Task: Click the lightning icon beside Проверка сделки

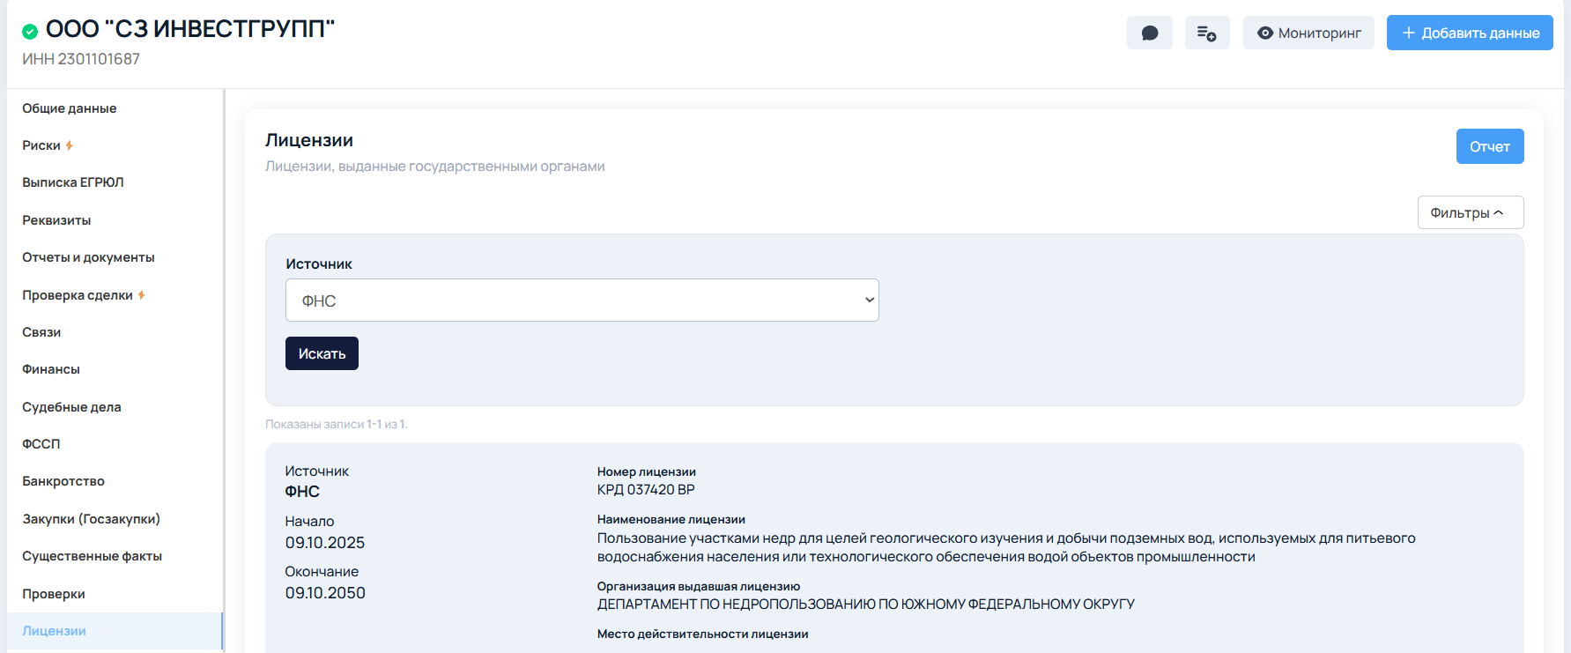Action: pyautogui.click(x=141, y=295)
